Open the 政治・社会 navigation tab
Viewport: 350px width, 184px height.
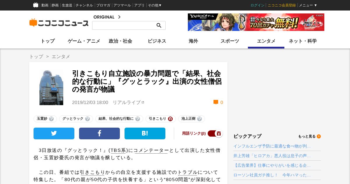click(x=120, y=41)
